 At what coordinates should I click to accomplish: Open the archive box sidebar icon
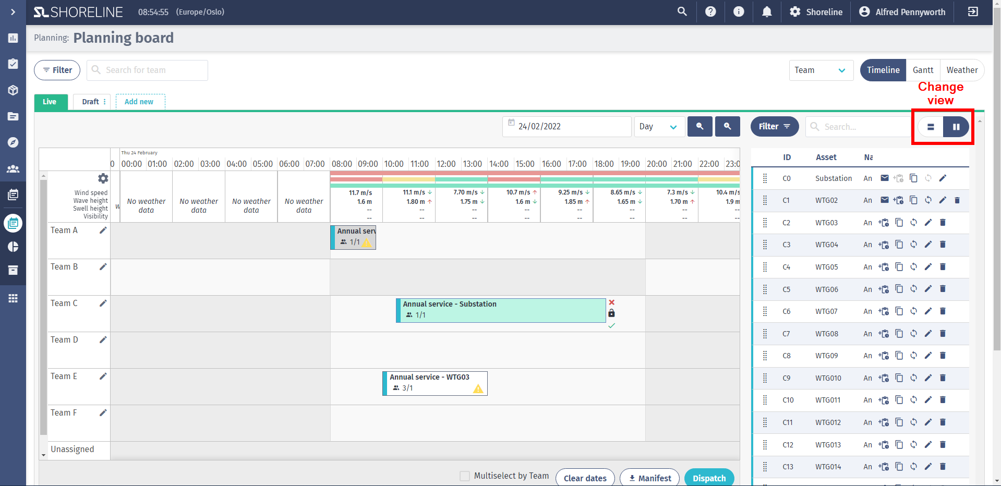13,270
